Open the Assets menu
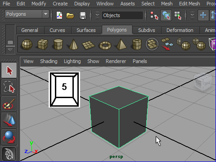This screenshot has width=216, height=162. pos(127,4)
